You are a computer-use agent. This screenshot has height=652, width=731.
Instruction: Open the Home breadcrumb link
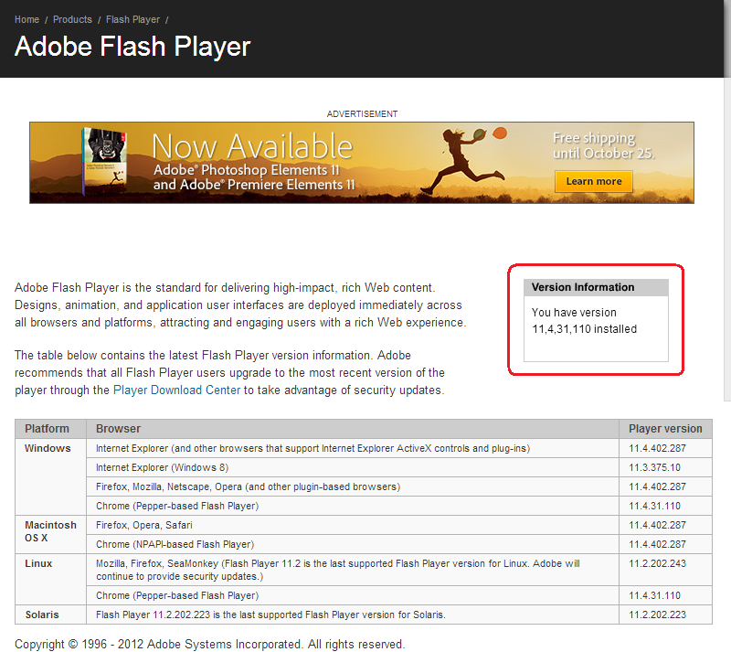(x=26, y=19)
